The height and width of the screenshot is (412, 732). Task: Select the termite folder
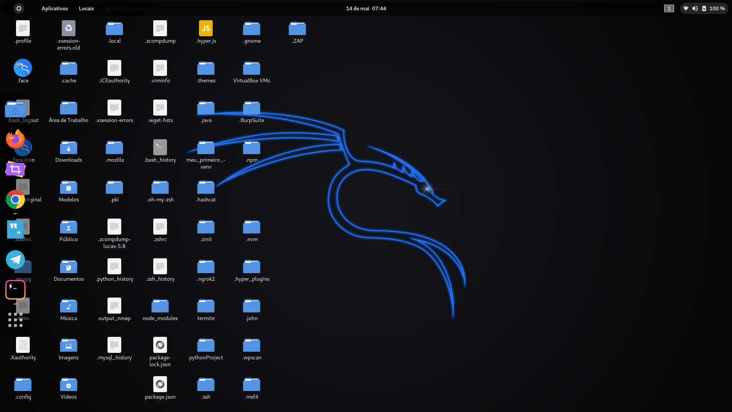[206, 306]
